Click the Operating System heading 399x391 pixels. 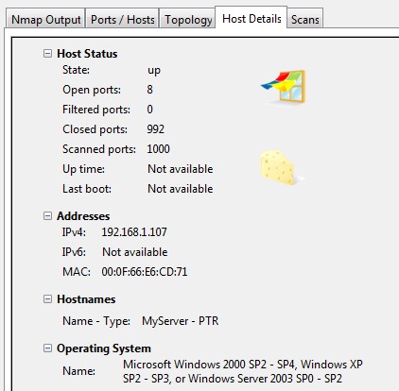[104, 348]
